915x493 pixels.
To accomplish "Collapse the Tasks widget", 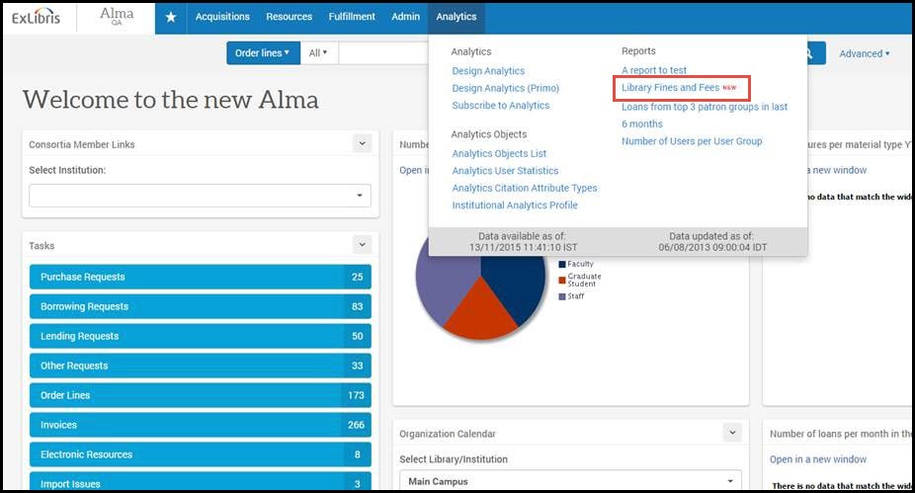I will (362, 245).
